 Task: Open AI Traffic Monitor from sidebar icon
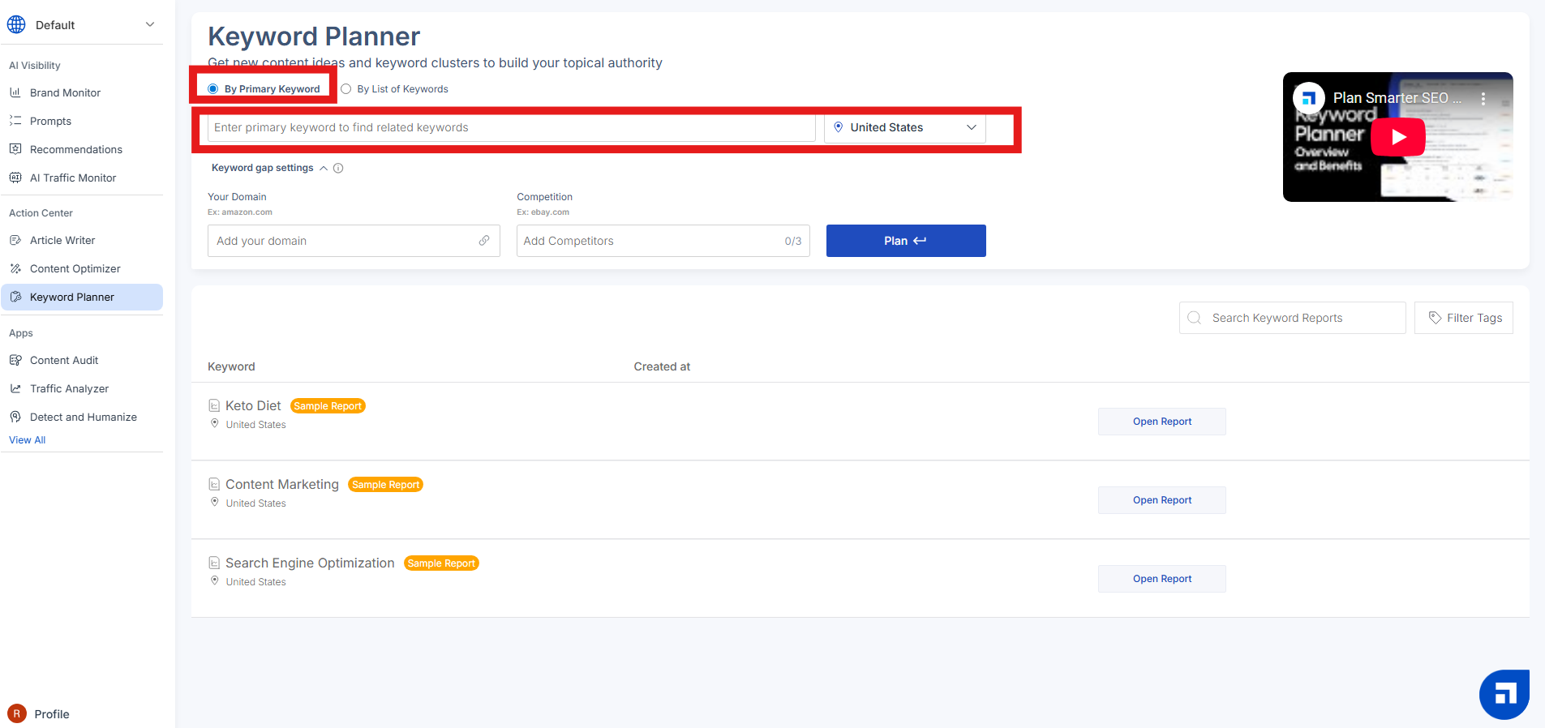[x=15, y=178]
